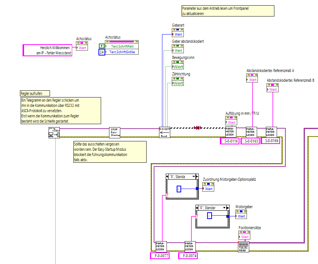This screenshot has width=318, height=264.
Task: Click the red broken wire marker
Action: click(x=197, y=128)
